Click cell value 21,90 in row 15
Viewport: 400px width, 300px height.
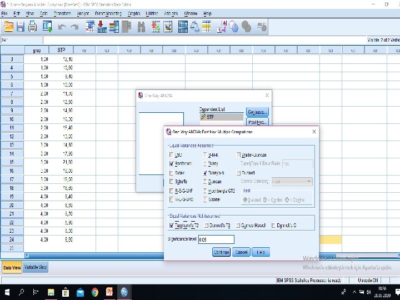click(61, 162)
